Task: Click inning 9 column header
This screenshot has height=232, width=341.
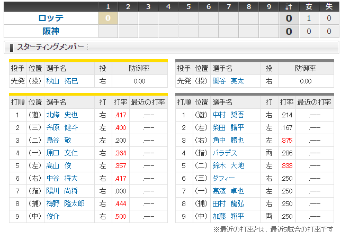Action: click(269, 7)
